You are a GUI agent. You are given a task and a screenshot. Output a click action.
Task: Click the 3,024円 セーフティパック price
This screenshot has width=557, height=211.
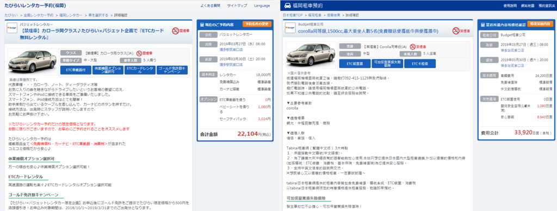(264, 119)
